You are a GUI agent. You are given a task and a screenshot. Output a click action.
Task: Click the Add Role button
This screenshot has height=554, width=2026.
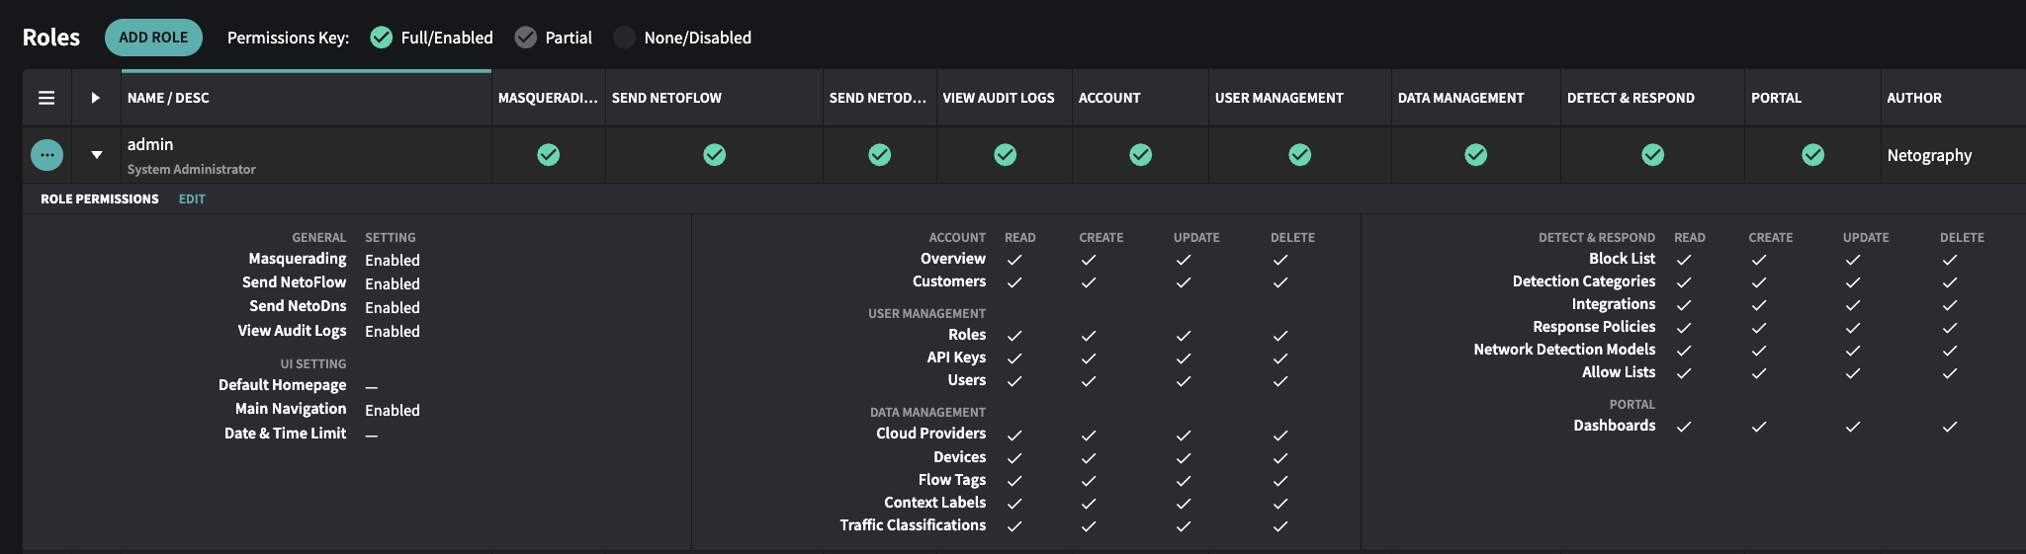(153, 38)
